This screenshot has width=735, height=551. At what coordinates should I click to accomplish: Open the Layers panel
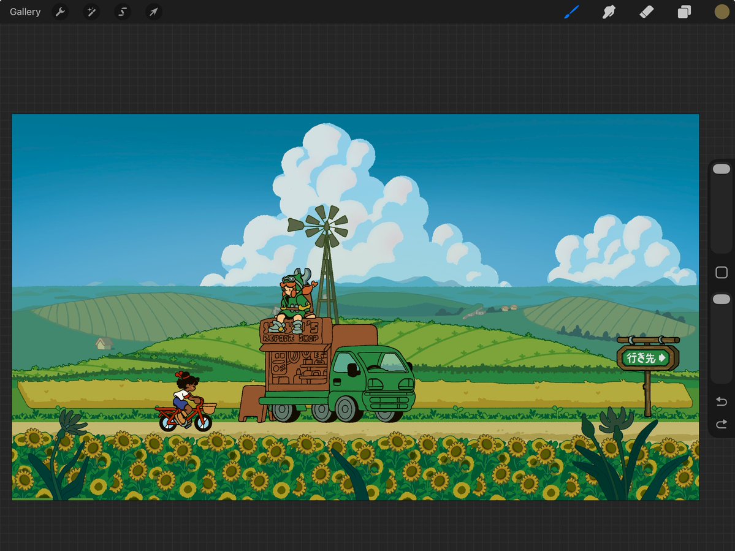coord(685,12)
